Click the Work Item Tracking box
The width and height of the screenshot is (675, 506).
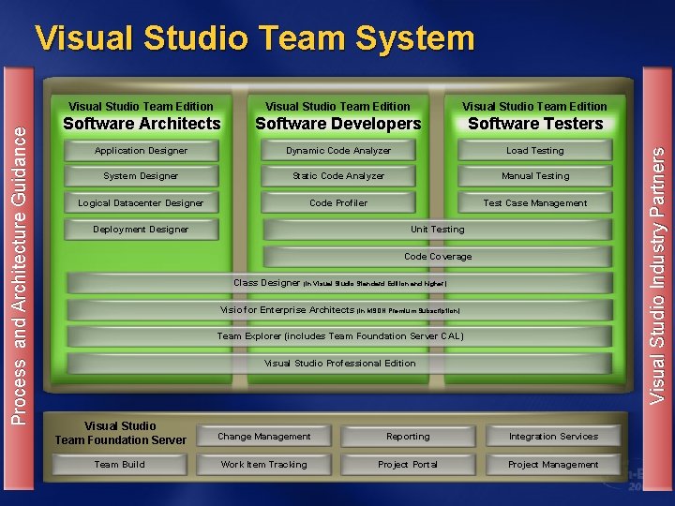point(263,464)
